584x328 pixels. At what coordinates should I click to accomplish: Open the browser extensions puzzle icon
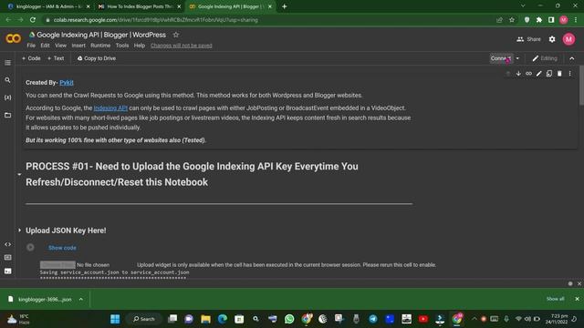click(539, 20)
